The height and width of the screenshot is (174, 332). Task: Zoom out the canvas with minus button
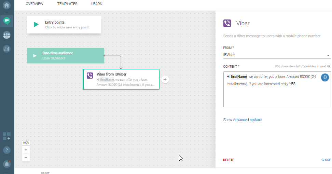[x=26, y=158]
